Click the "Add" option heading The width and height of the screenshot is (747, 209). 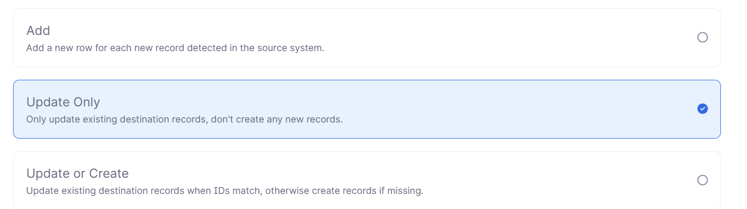38,31
